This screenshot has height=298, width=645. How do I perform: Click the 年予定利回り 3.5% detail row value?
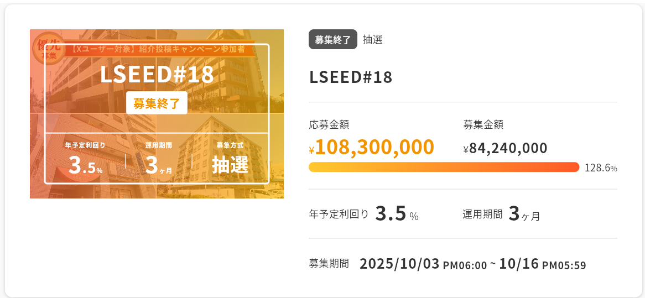coord(396,214)
